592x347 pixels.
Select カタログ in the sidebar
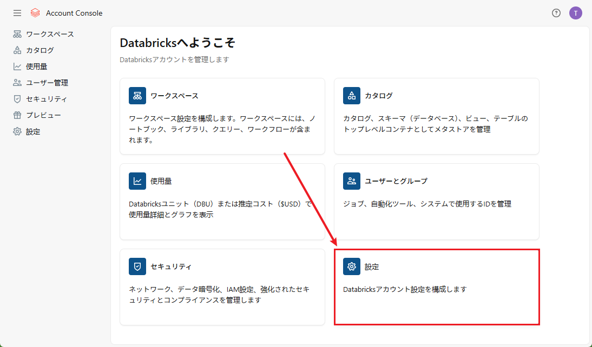tap(40, 50)
